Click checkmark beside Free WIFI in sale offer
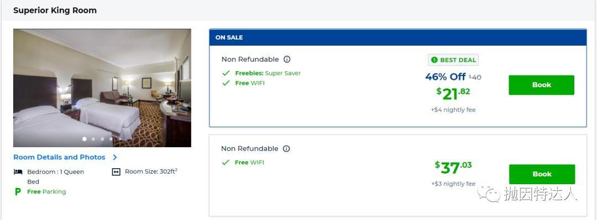Screen dimensions: 597x220 (x=226, y=83)
